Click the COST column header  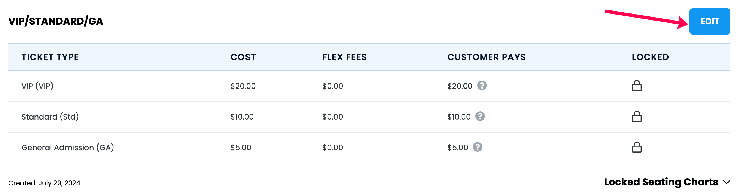point(243,57)
